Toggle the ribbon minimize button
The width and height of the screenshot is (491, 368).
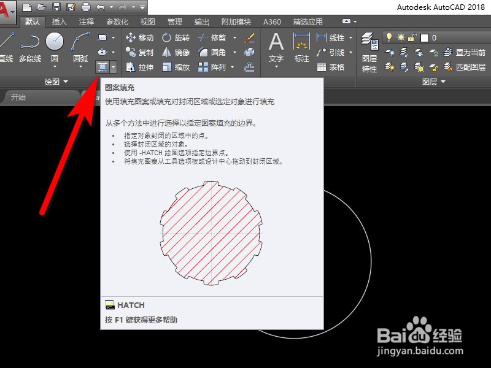[346, 21]
